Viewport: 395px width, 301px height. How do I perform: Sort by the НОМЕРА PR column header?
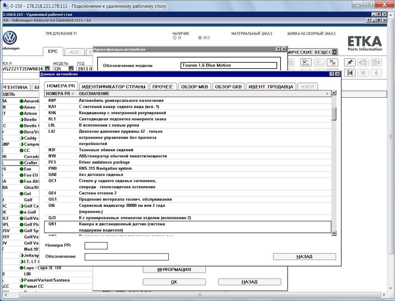point(60,93)
